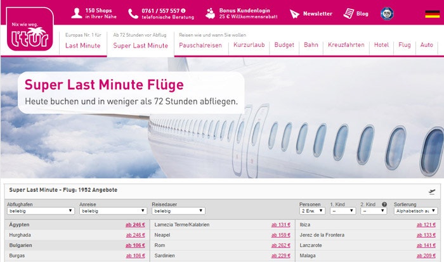
Task: Open the 2. Kind dropdown
Action: click(x=374, y=211)
